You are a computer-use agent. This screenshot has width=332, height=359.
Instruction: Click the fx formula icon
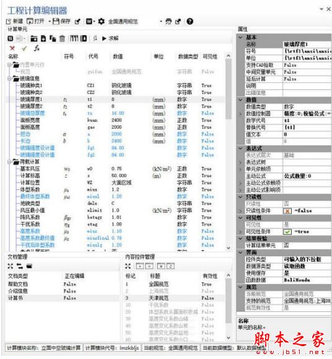click(37, 48)
